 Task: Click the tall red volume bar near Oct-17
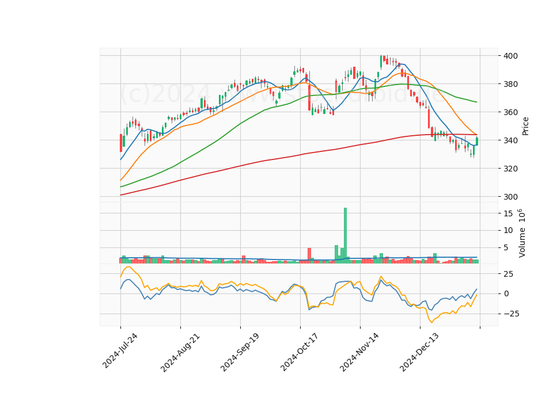[x=309, y=255]
